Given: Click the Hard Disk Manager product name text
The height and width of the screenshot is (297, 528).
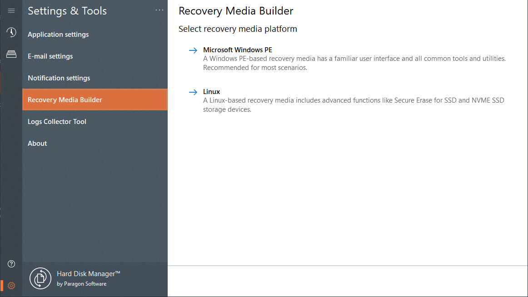Looking at the screenshot, I should click(88, 274).
